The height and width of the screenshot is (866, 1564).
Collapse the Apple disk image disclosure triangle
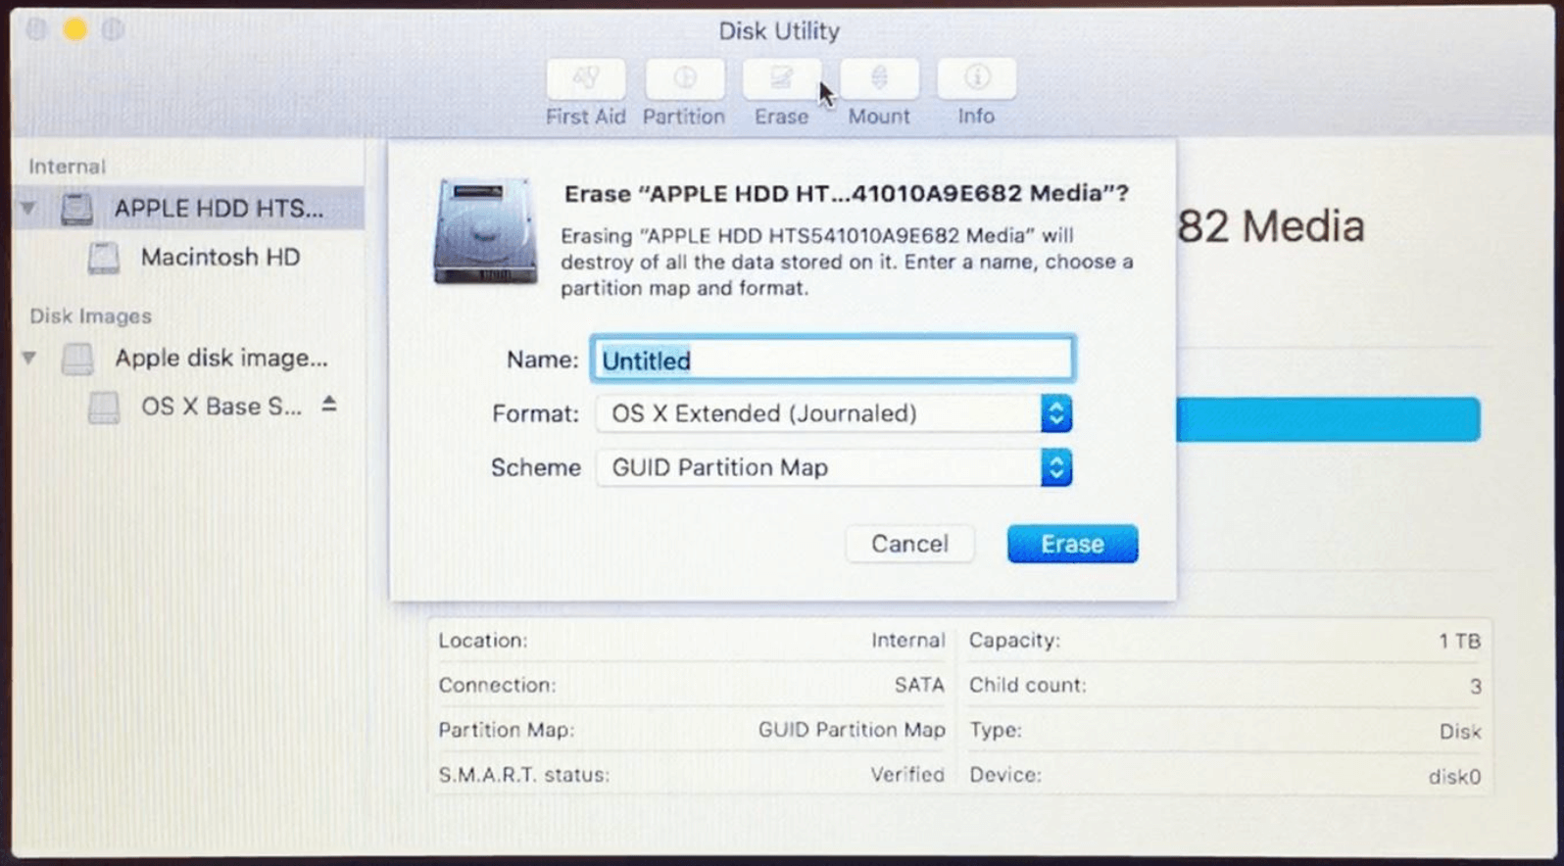click(x=29, y=359)
